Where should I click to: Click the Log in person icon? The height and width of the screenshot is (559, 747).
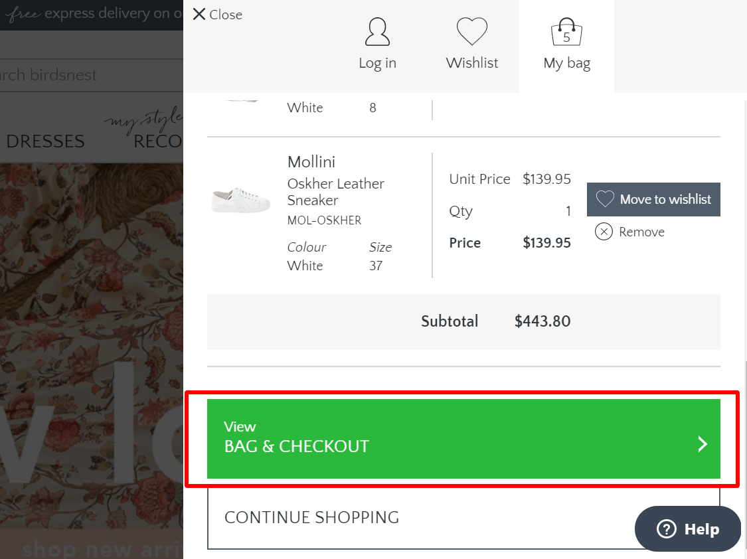[x=377, y=32]
